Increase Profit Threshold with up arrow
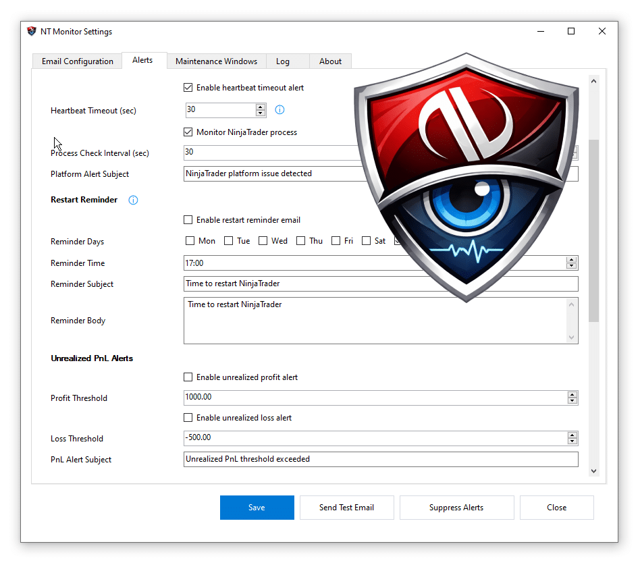This screenshot has height=567, width=640. pyautogui.click(x=572, y=395)
